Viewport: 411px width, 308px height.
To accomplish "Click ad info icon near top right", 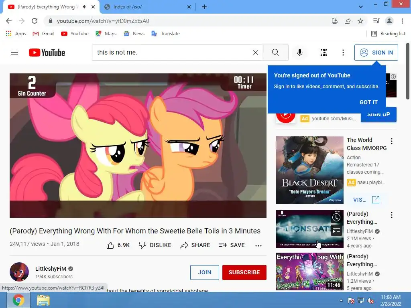I will (x=393, y=77).
